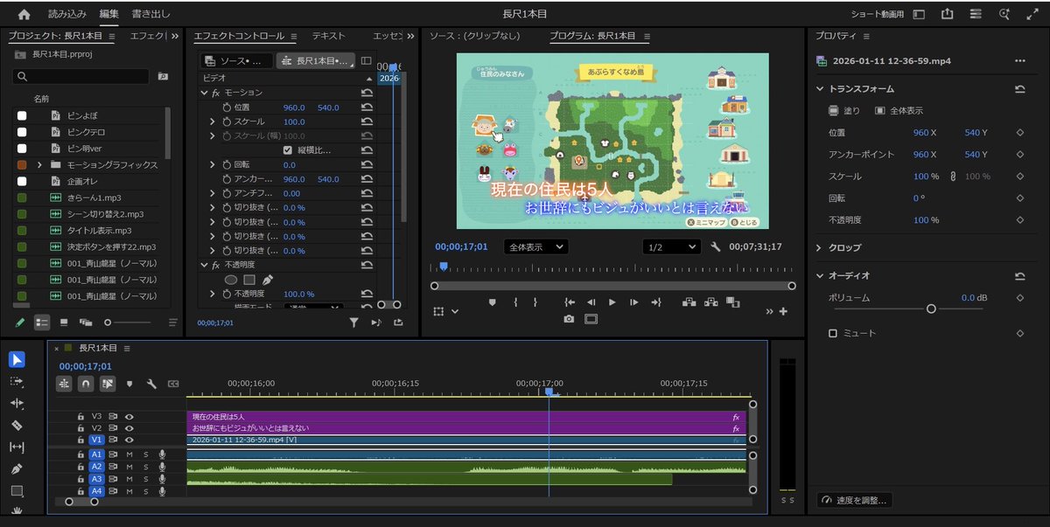Click the 速度を調整 button

pyautogui.click(x=855, y=500)
